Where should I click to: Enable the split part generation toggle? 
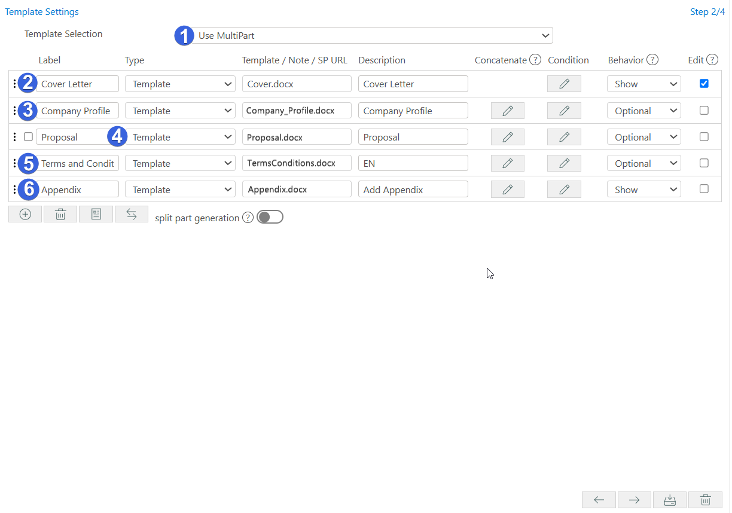[270, 218]
